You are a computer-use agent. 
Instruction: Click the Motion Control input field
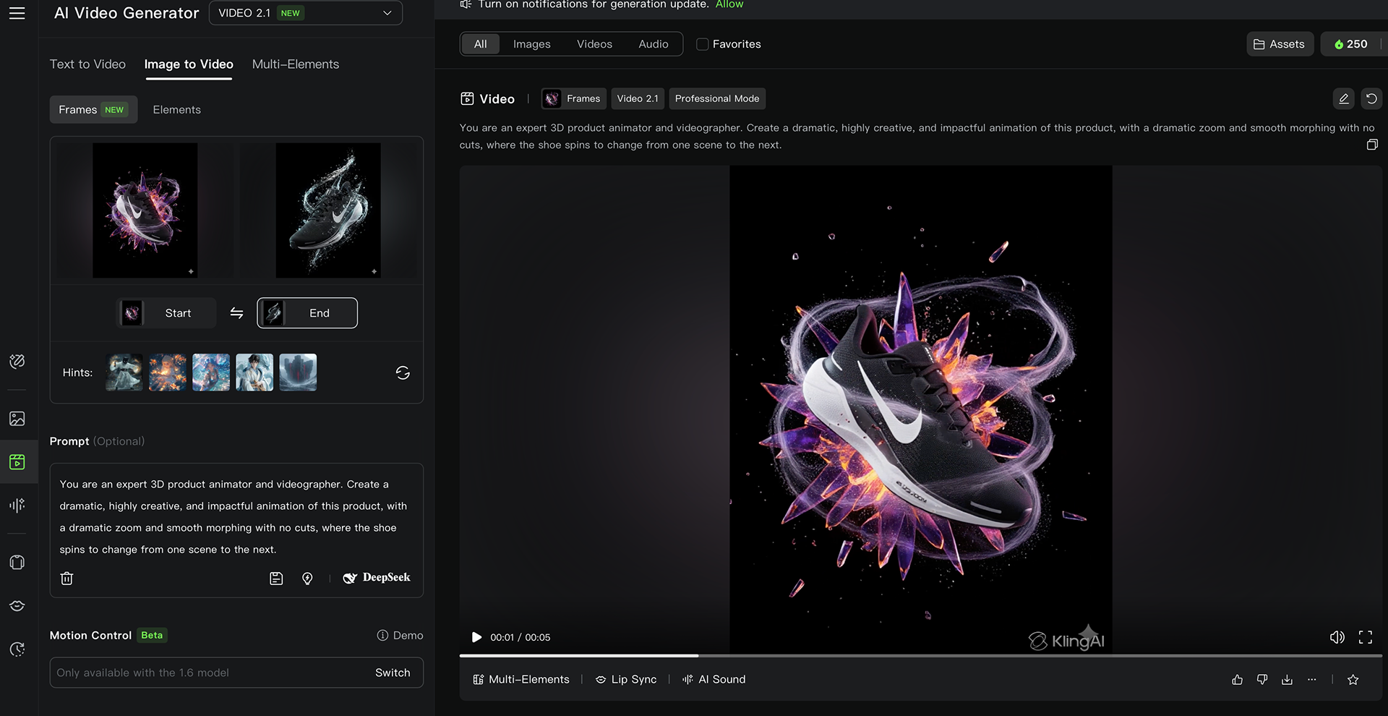[236, 673]
